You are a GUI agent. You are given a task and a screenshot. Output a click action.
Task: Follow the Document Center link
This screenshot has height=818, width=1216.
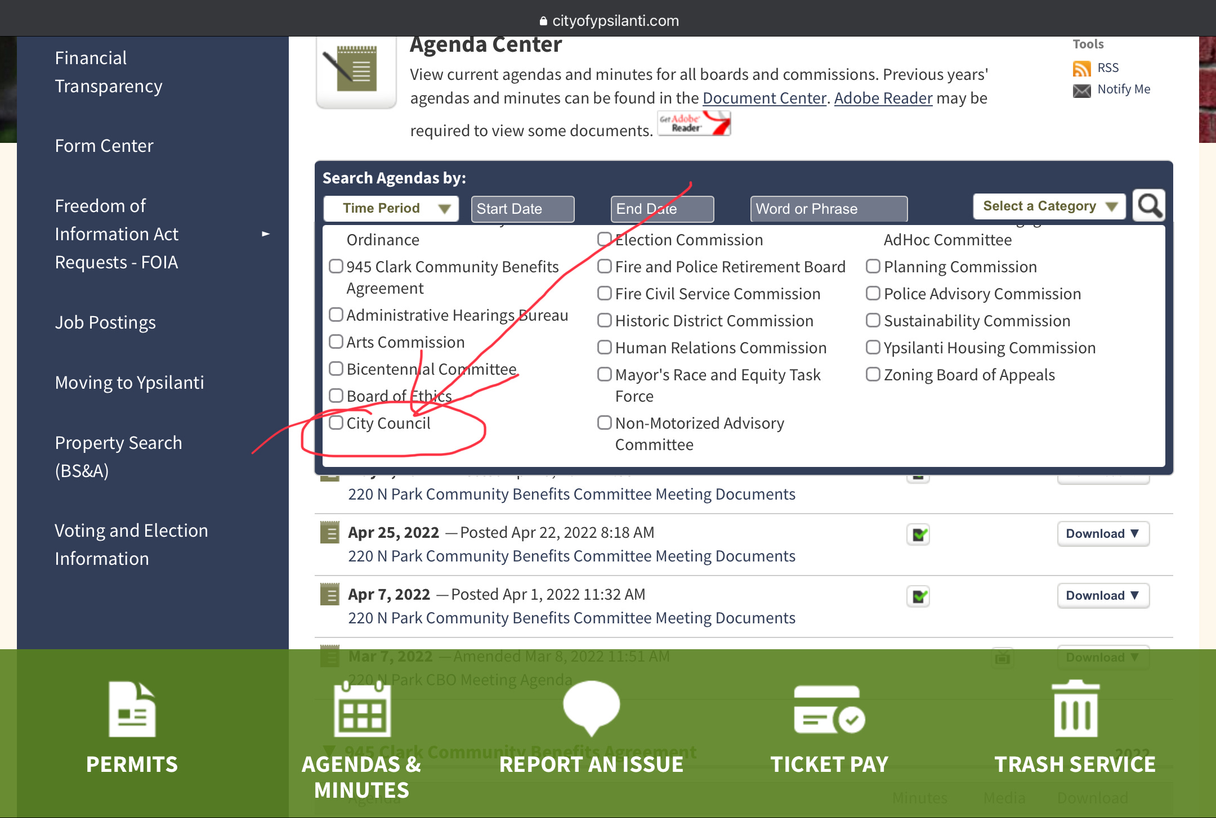pyautogui.click(x=764, y=98)
